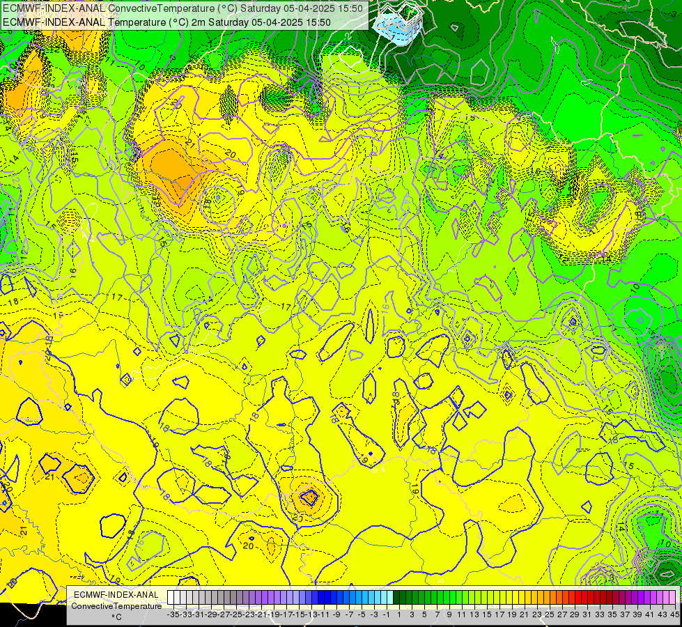Click the -11 legend scale label
This screenshot has height=627, width=682.
(324, 614)
